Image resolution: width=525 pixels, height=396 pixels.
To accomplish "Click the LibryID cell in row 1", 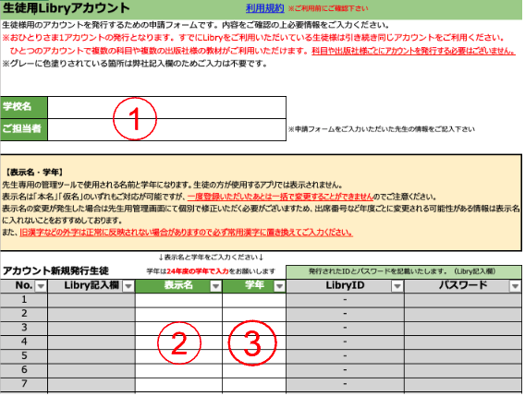I will (x=345, y=300).
